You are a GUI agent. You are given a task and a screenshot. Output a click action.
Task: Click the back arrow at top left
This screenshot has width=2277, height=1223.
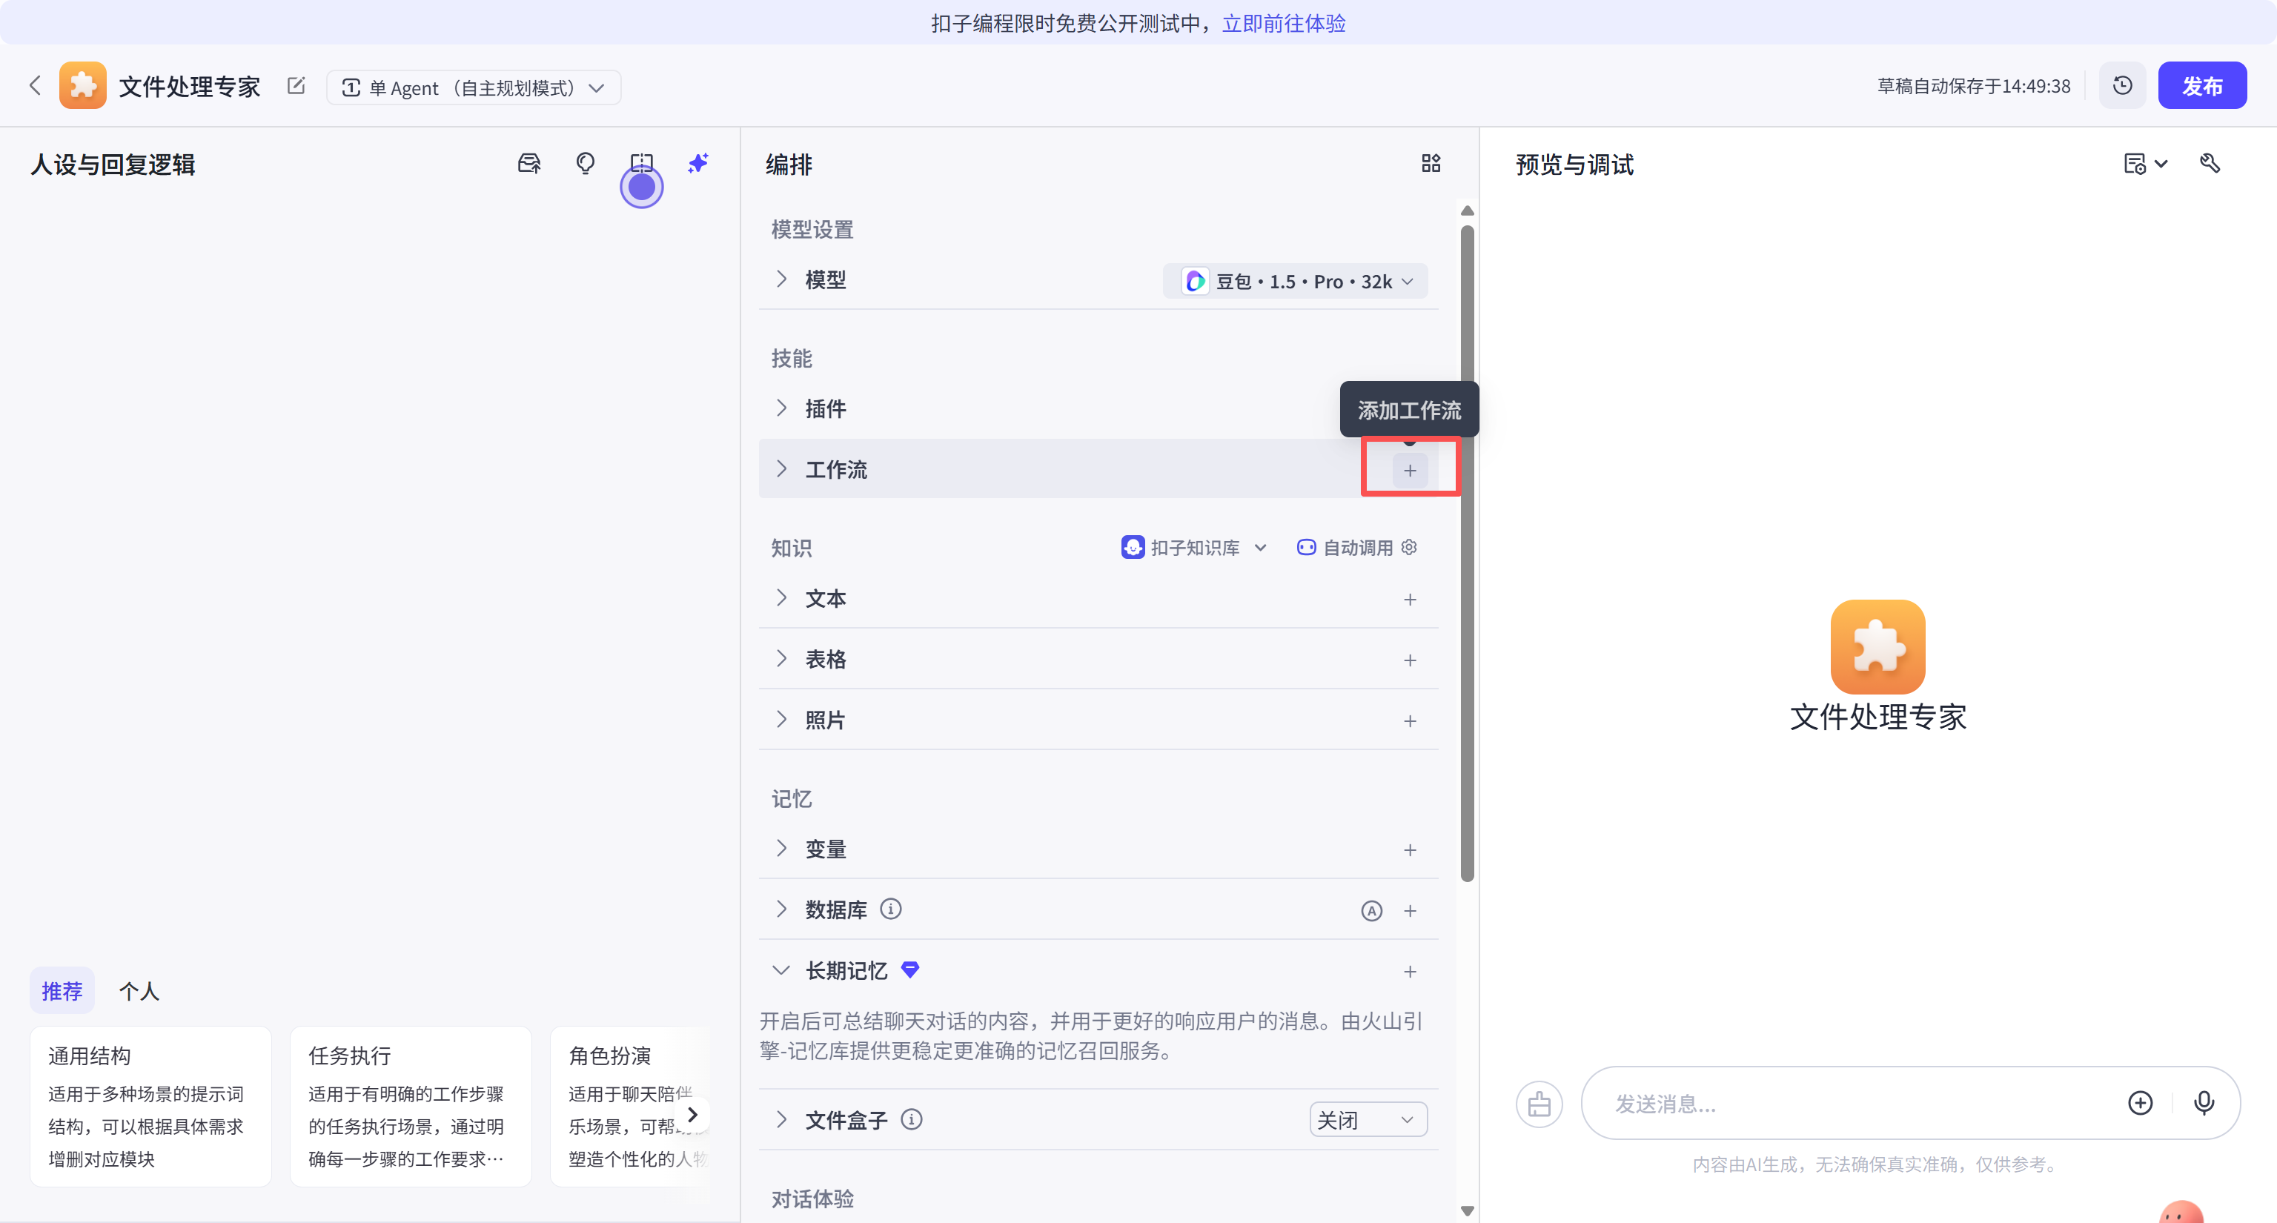coord(36,86)
